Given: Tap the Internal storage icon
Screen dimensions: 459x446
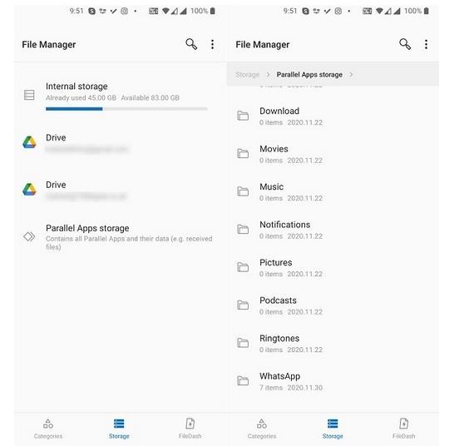Looking at the screenshot, I should pos(29,95).
